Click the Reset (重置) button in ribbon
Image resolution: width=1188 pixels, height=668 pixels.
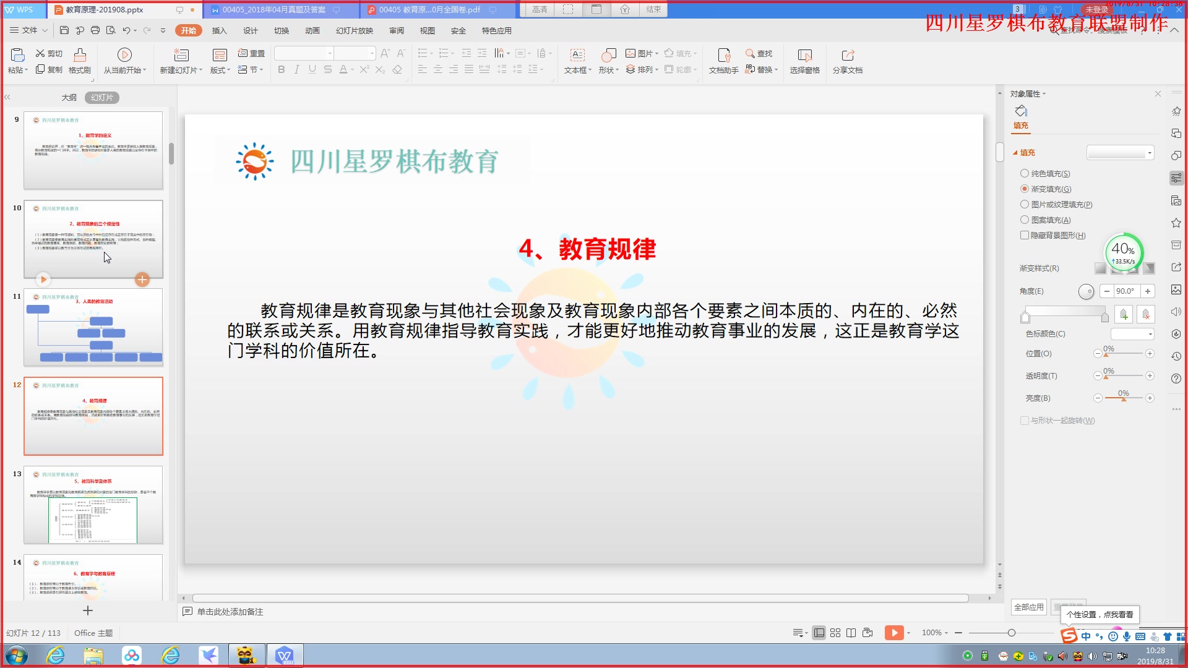pos(251,54)
